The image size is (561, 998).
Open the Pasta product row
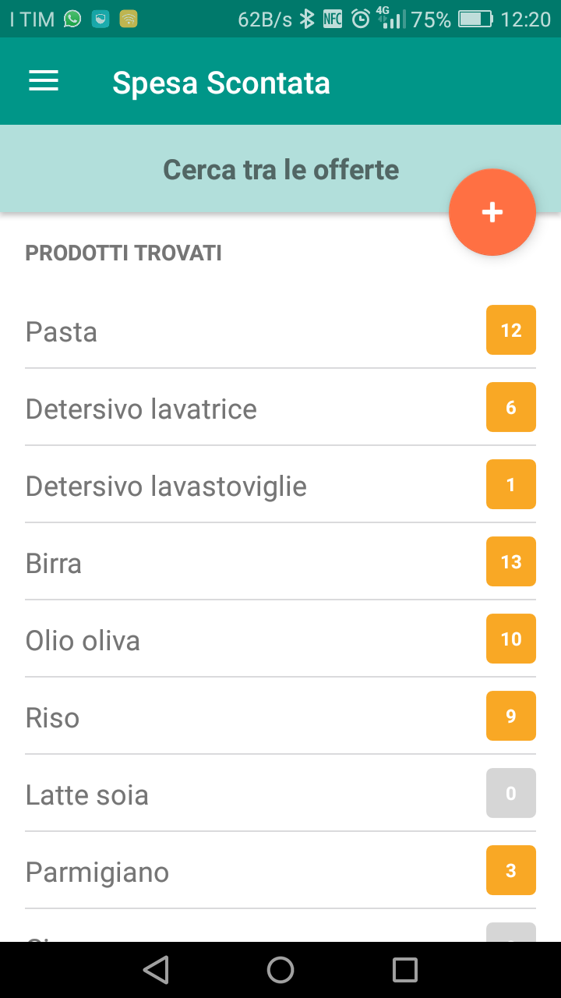coord(280,331)
